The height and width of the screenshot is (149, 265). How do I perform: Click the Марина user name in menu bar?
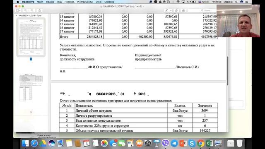[228, 2]
